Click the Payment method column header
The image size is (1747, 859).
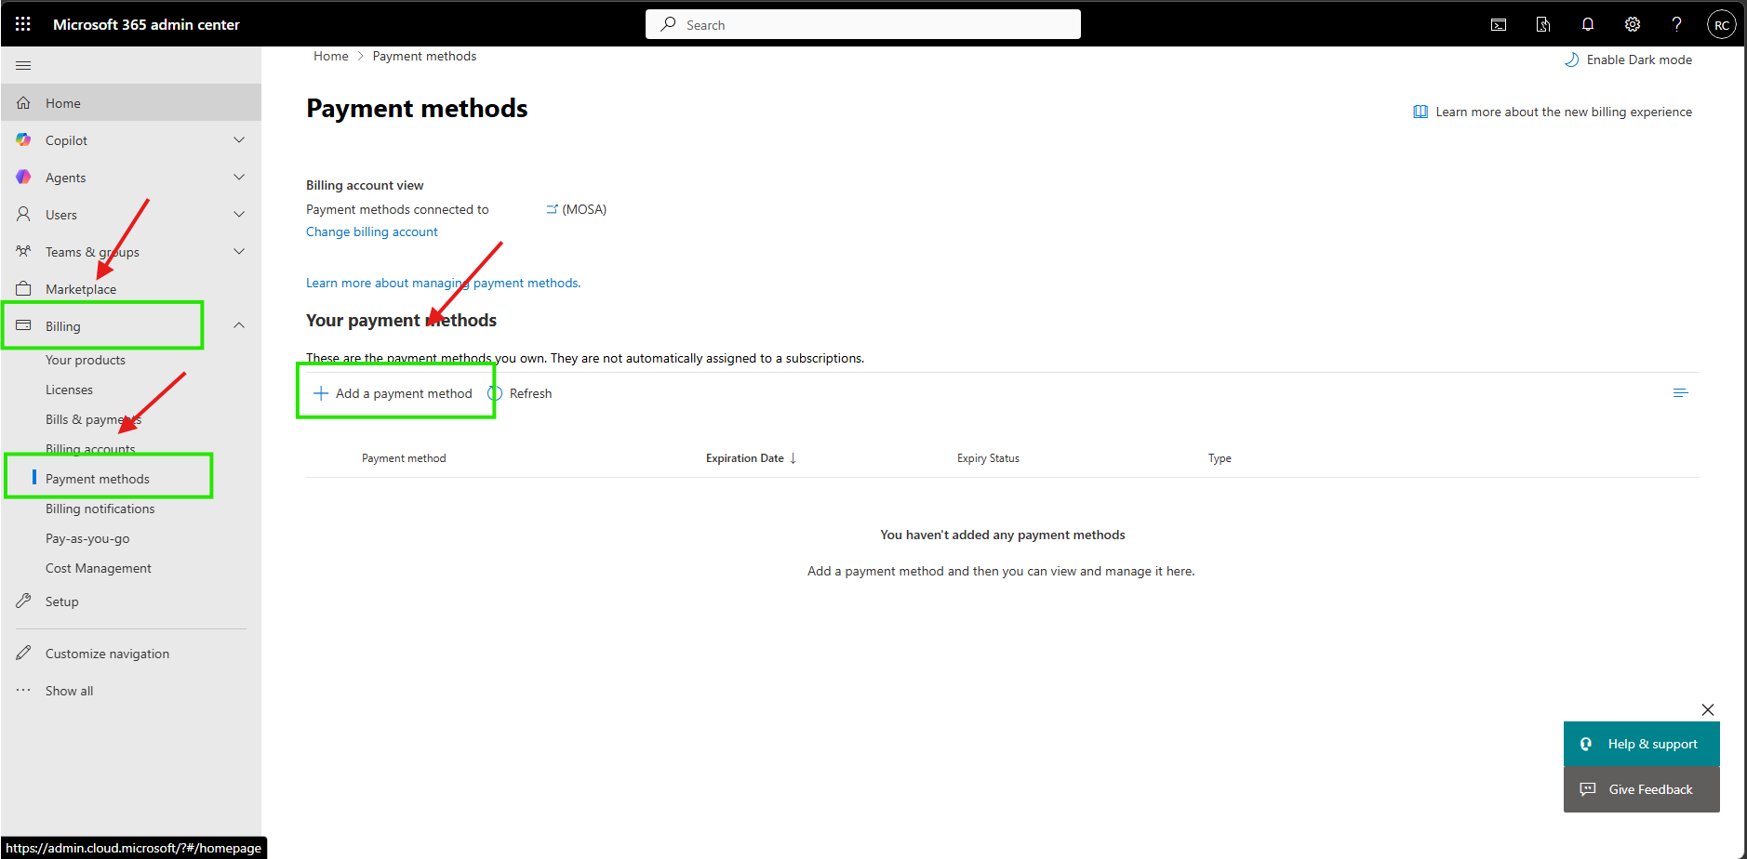click(404, 458)
